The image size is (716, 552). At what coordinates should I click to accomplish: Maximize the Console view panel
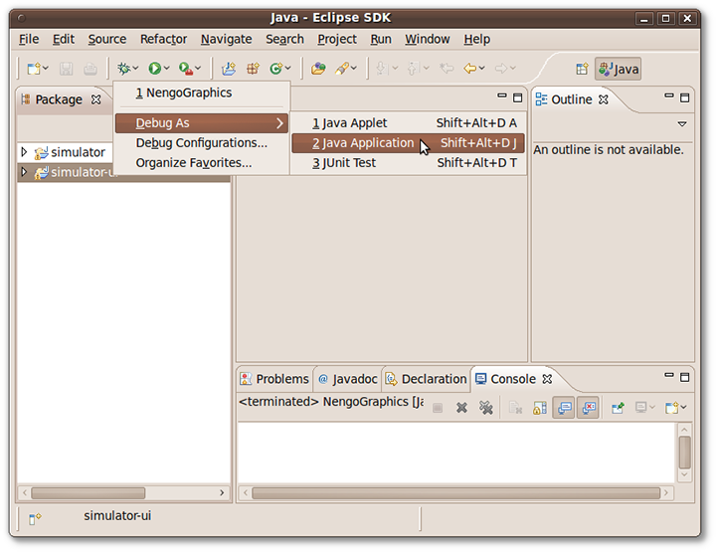[x=684, y=377]
